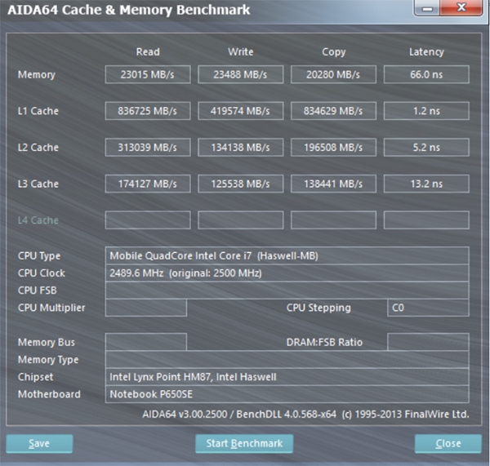
Task: Click the Latency column header
Action: [x=426, y=52]
